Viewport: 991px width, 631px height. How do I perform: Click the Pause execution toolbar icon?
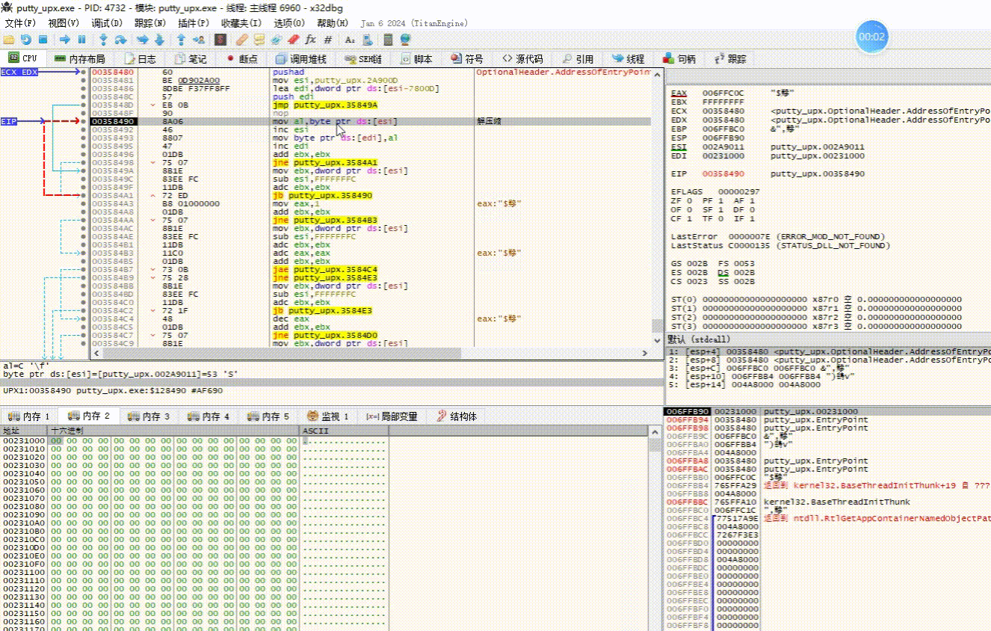click(x=82, y=40)
